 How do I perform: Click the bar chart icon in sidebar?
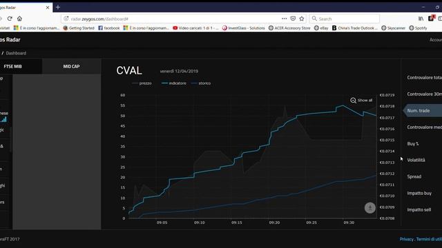pos(3,119)
